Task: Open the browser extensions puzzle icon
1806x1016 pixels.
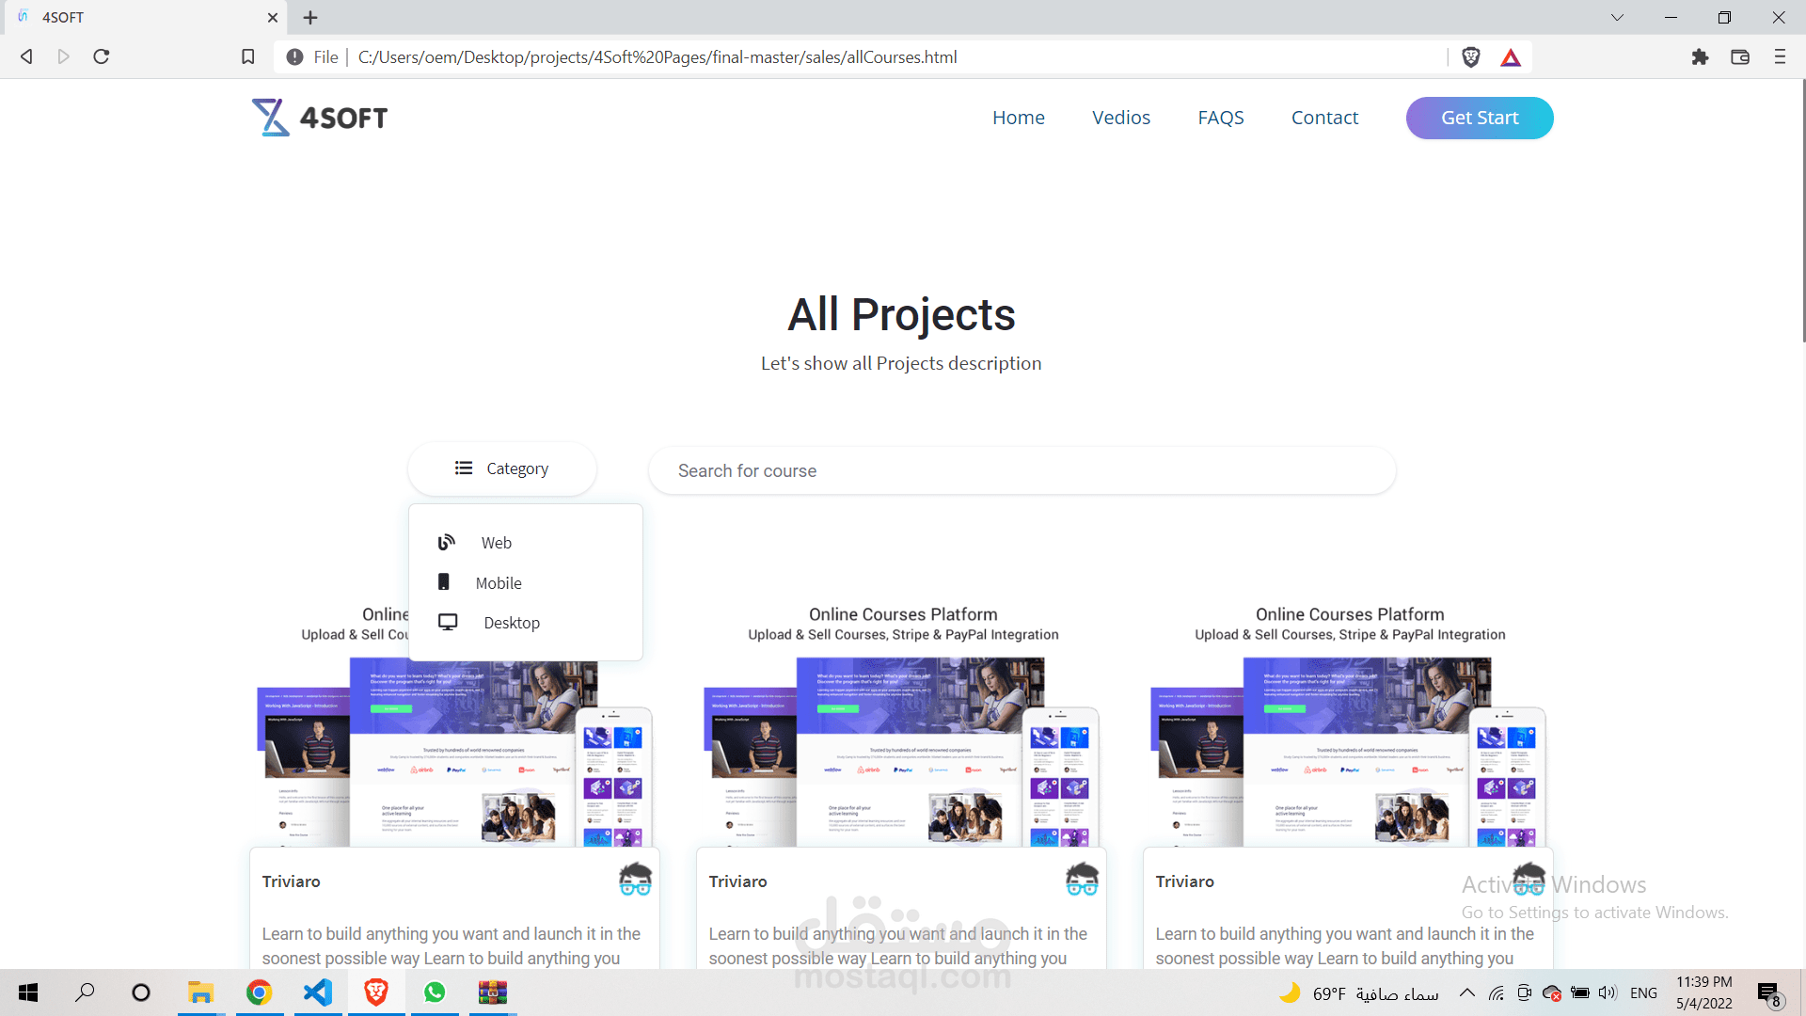Action: [x=1700, y=57]
